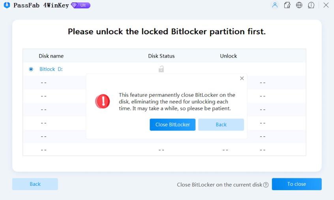Click the help question mark icon
Screen dimensions: 334x200
266,185
